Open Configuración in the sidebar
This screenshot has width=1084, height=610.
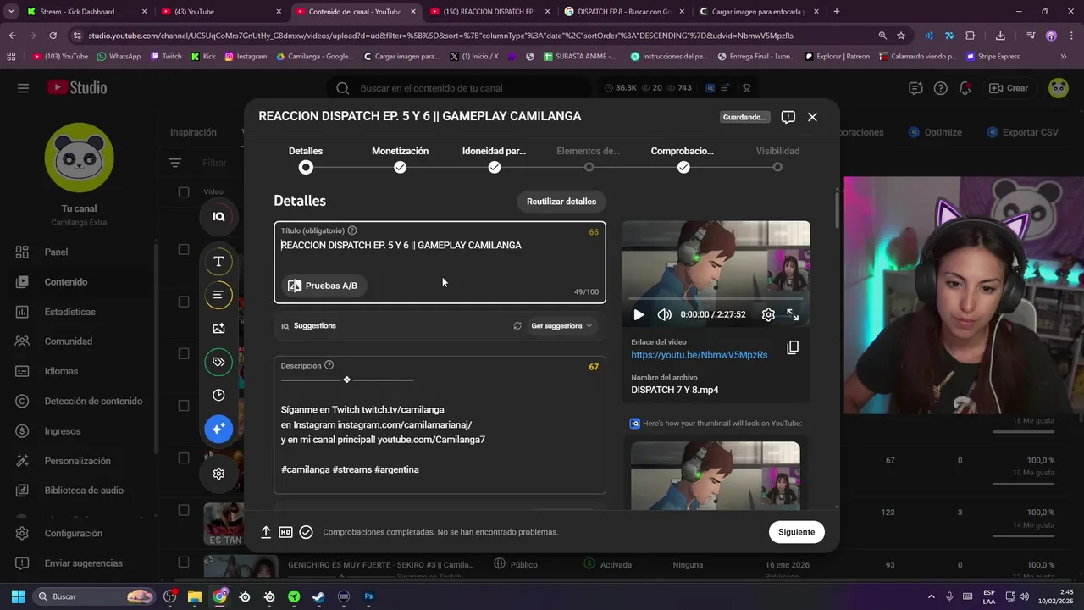[73, 534]
